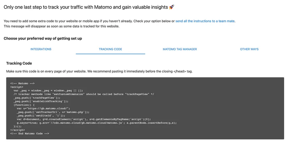Click the 'var u=' tracker URL code line
This screenshot has width=287, height=142.
pos(48,108)
